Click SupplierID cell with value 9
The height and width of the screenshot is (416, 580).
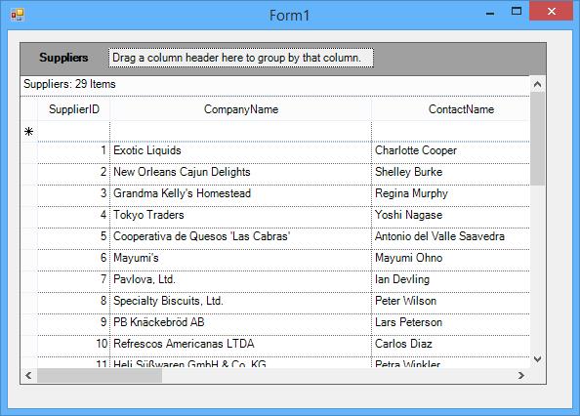point(74,324)
